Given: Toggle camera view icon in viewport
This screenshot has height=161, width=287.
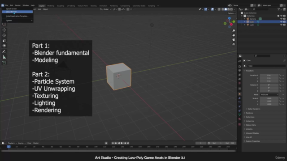Looking at the screenshot, I should coord(234,40).
